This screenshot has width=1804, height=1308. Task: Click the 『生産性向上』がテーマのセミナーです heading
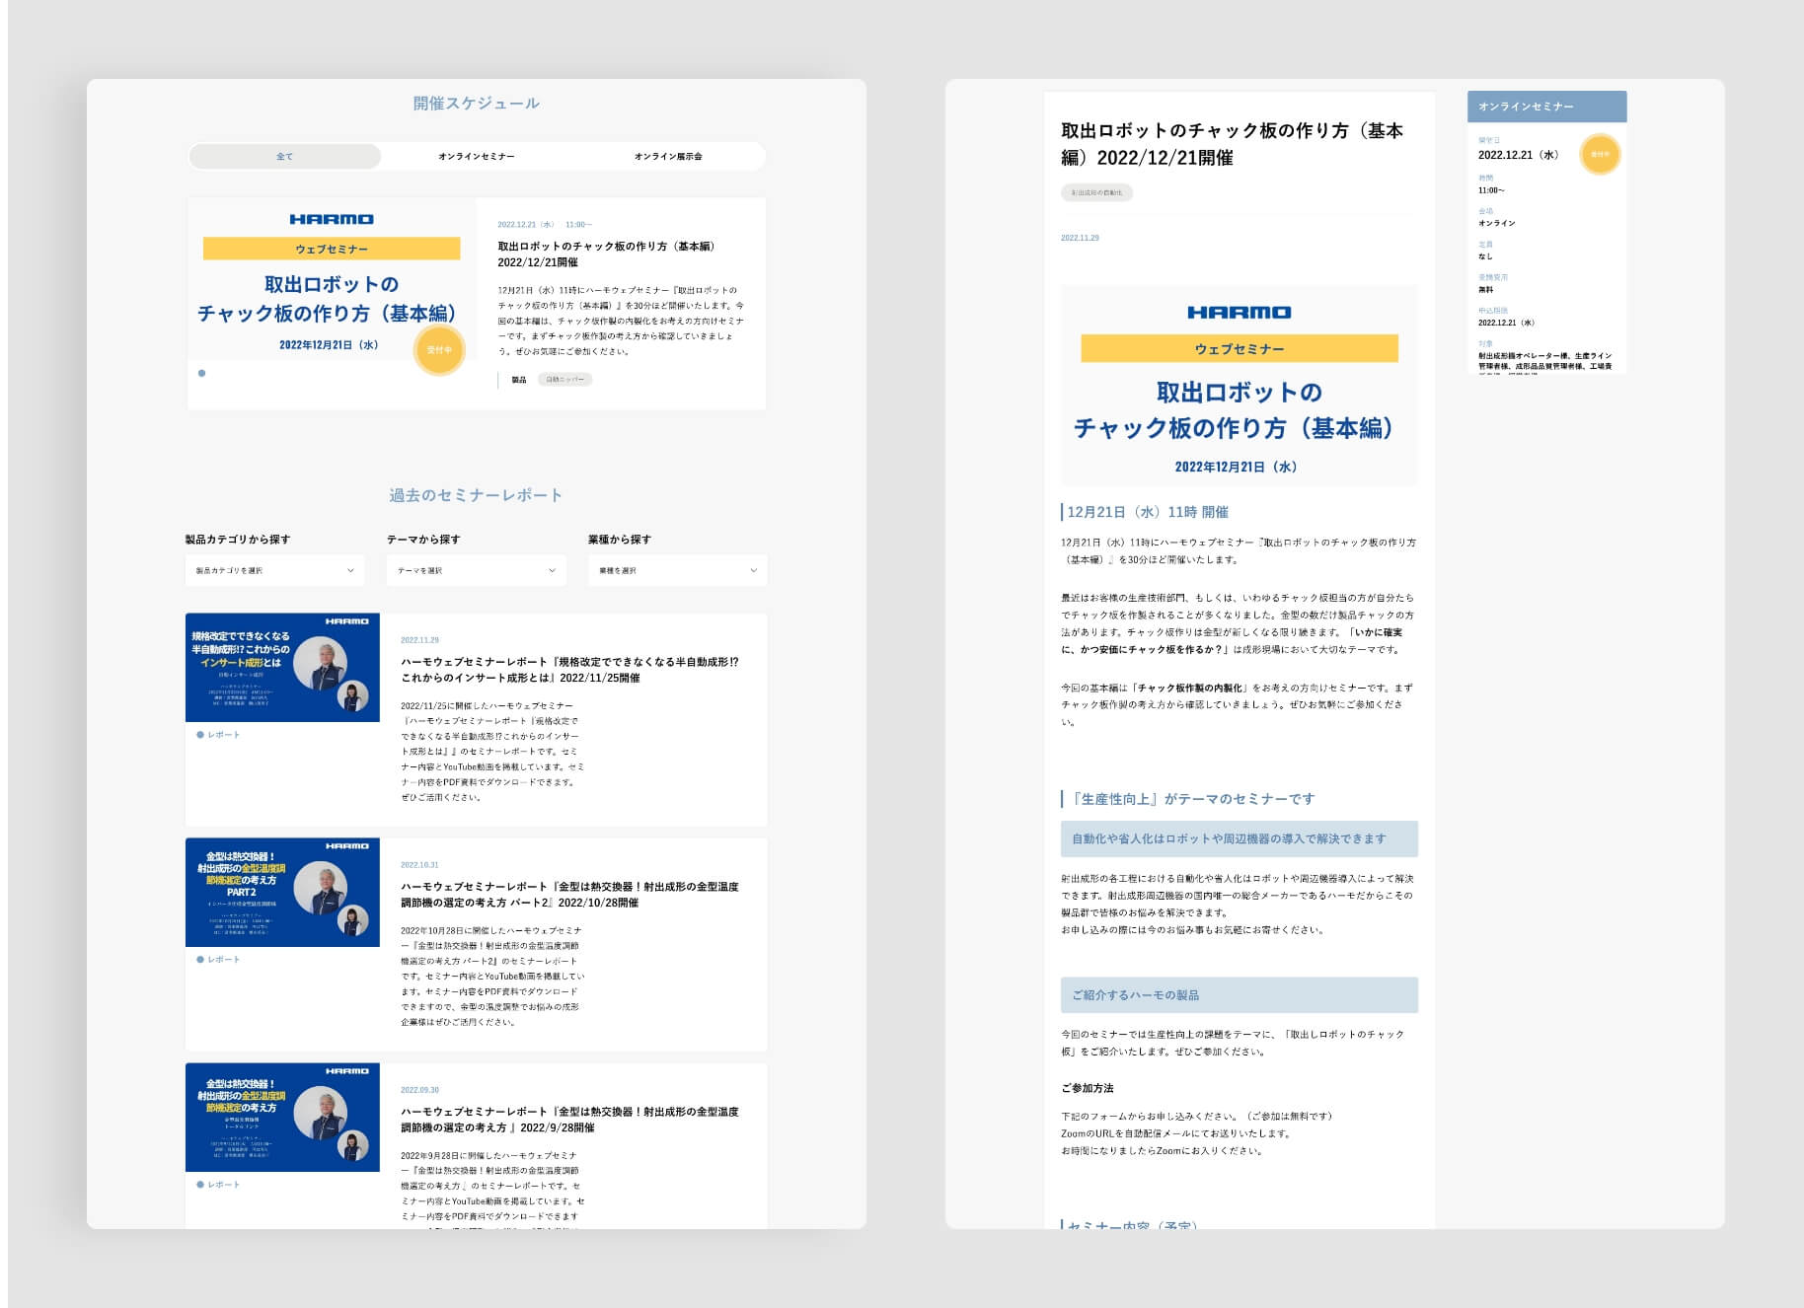point(1191,799)
